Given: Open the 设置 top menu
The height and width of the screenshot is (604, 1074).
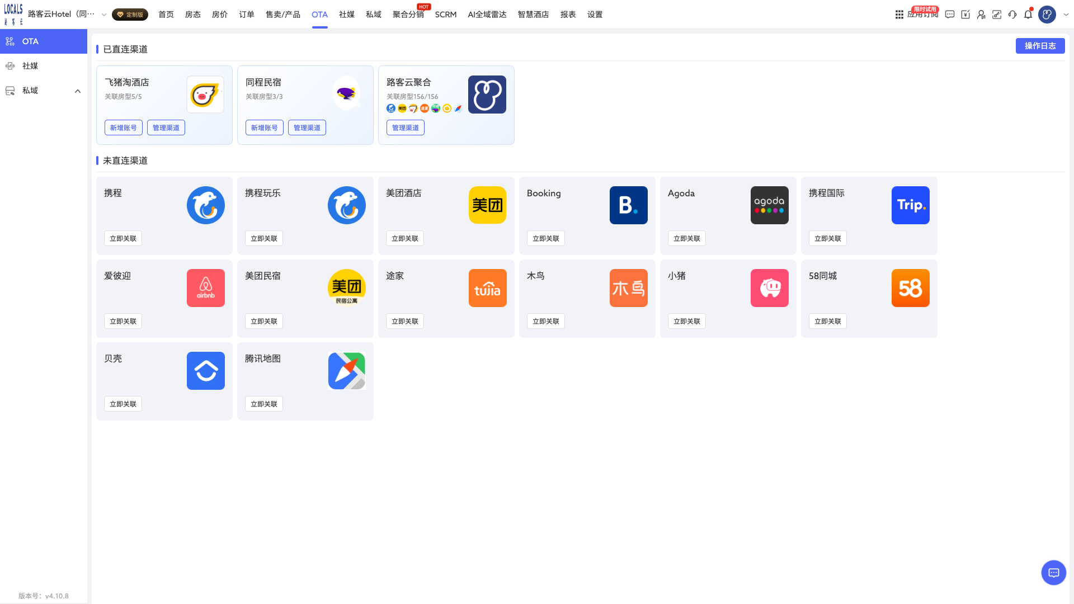Looking at the screenshot, I should click(x=595, y=15).
